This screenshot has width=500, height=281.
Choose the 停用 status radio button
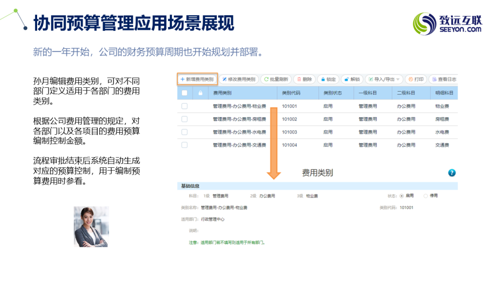pos(426,196)
